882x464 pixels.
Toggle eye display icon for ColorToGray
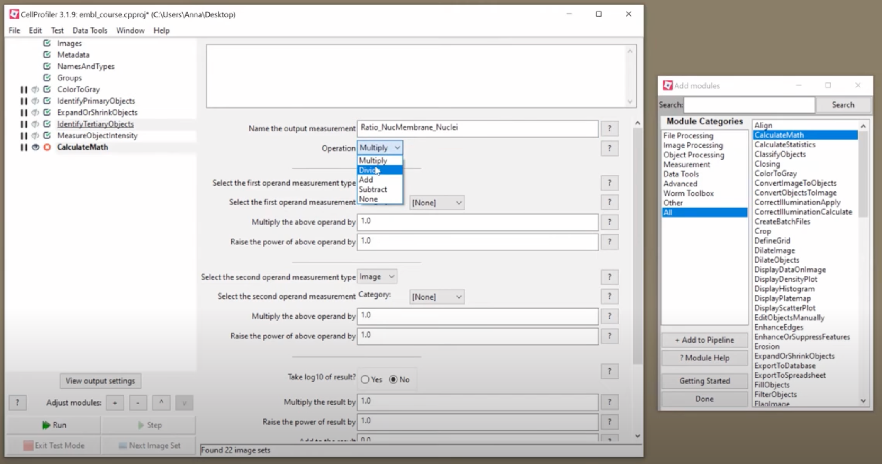pyautogui.click(x=35, y=89)
